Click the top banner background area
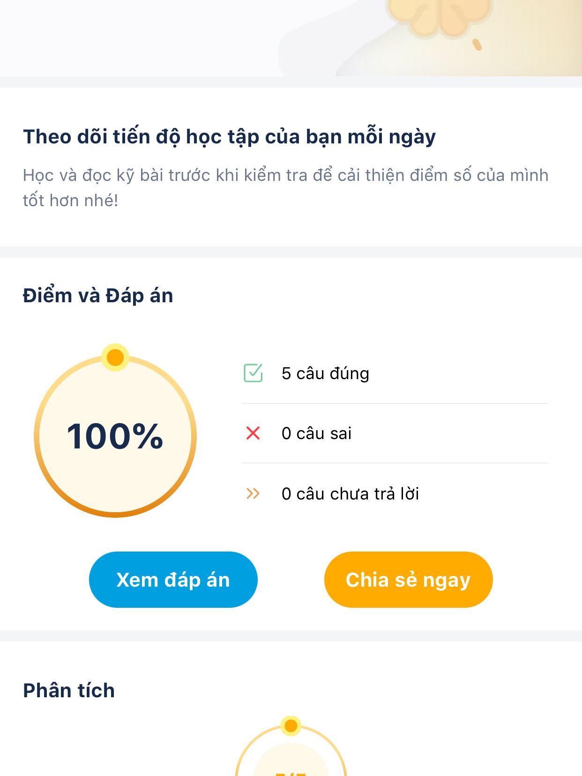The height and width of the screenshot is (776, 582). point(291,38)
